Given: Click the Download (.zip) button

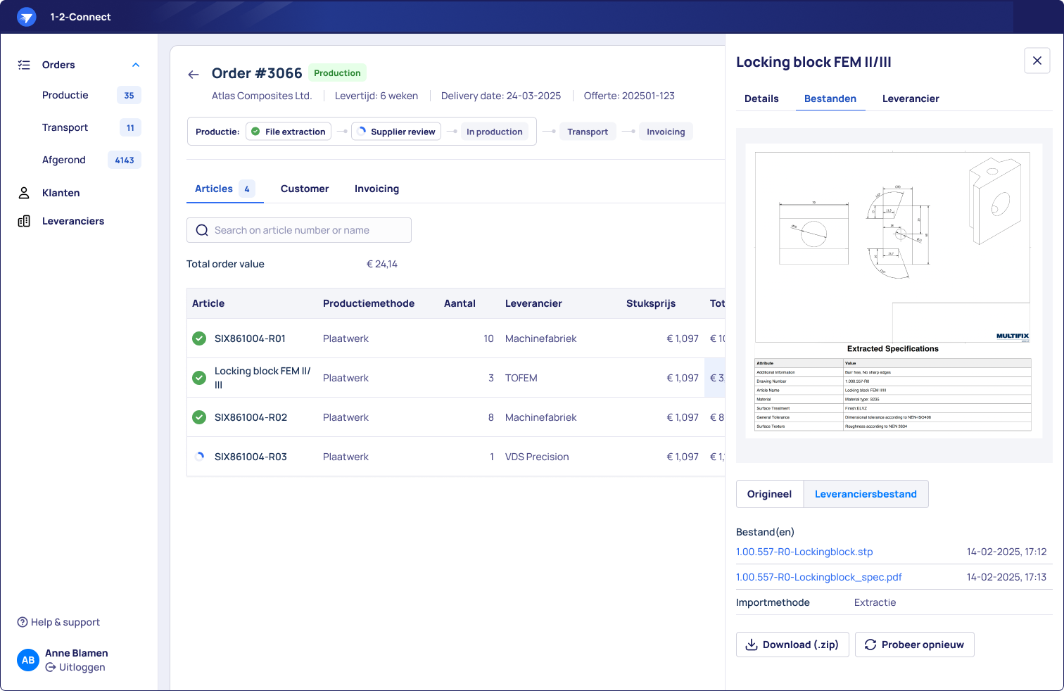Looking at the screenshot, I should pyautogui.click(x=792, y=645).
